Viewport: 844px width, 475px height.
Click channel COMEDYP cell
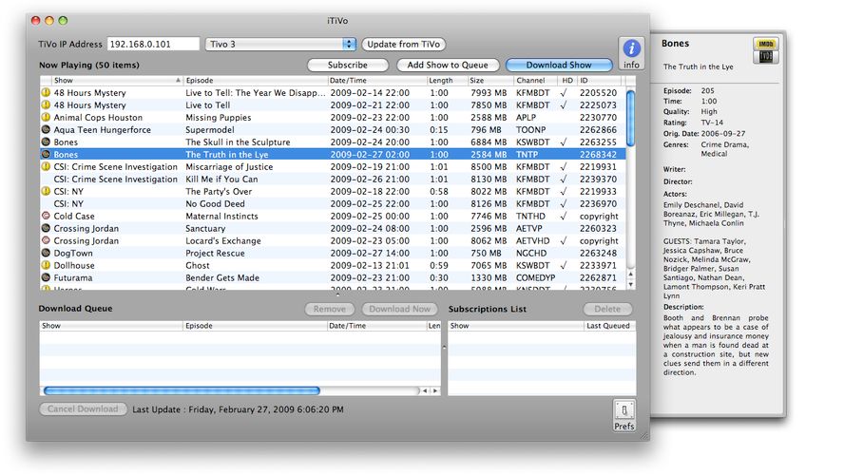pos(535,277)
